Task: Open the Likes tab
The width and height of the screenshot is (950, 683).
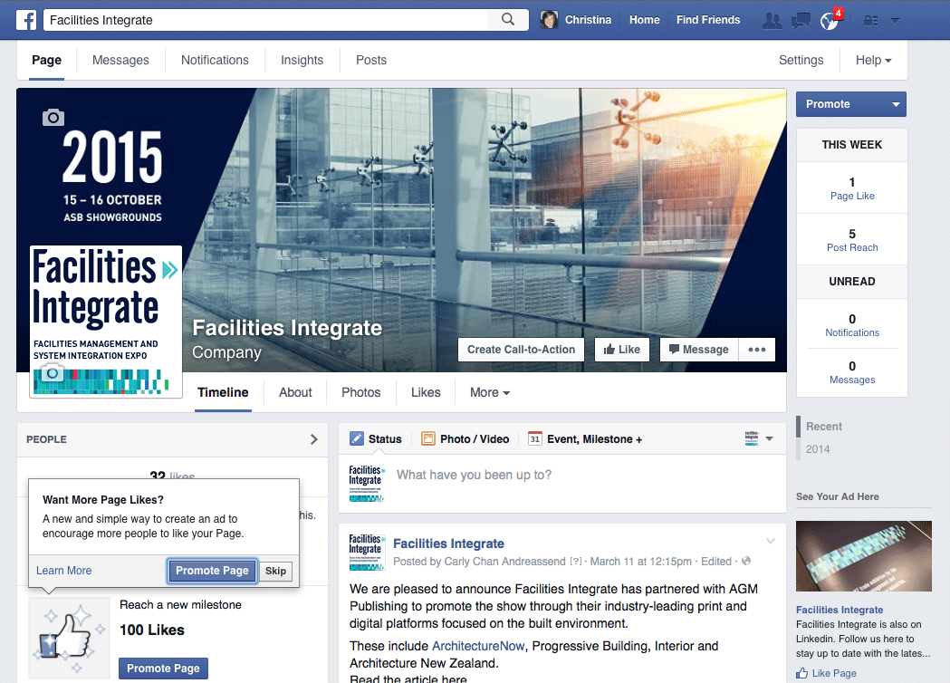Action: coord(426,393)
